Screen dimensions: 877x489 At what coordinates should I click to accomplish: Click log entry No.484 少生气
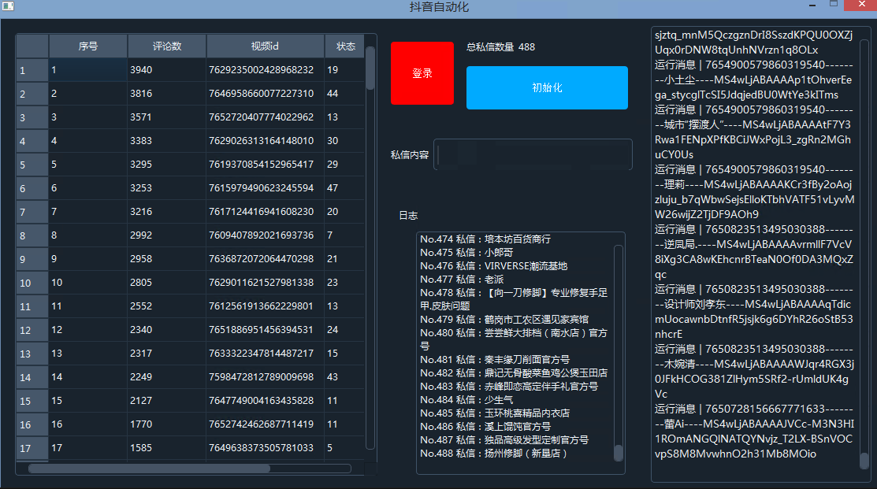point(466,400)
